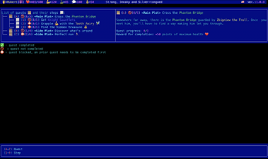Click the legend's quest not completed icon
The width and height of the screenshot is (268, 159).
pyautogui.click(x=2, y=49)
